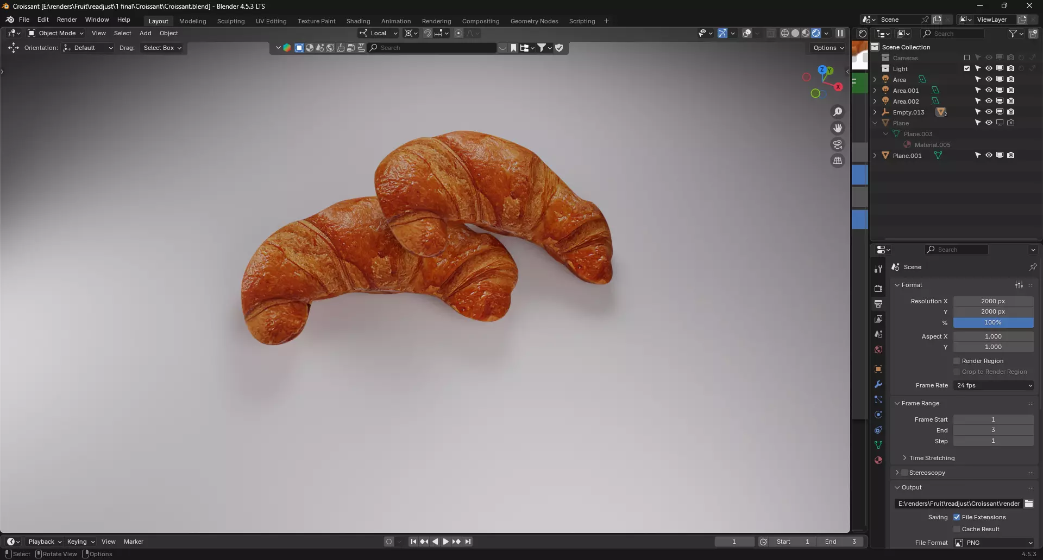Switch to the UV Editing workspace tab
Screen dimensions: 1043x560
pos(271,21)
